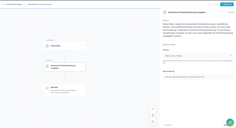Click the fit-to-view collapse icon
This screenshot has height=128, width=236.
153,109
